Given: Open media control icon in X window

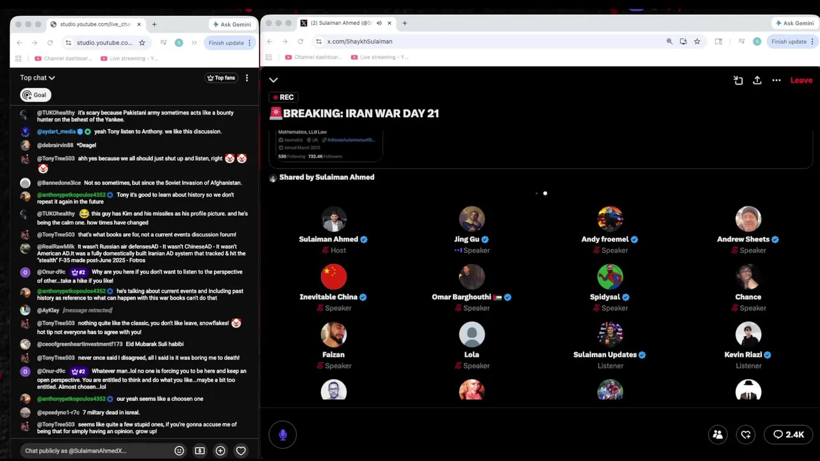Looking at the screenshot, I should [741, 42].
